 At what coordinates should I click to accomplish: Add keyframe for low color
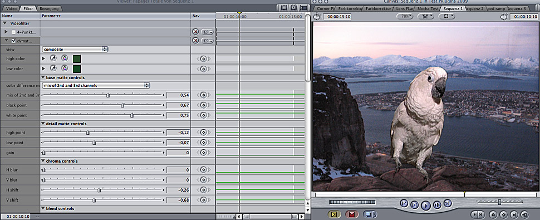point(203,69)
